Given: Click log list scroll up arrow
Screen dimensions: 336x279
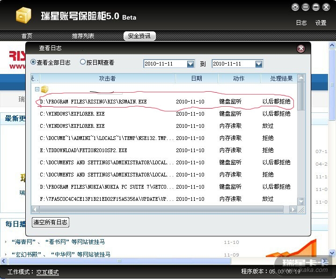Looking at the screenshot, I should tap(301, 78).
